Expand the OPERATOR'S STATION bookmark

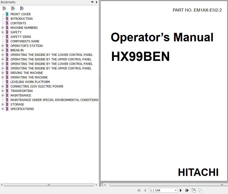[3, 46]
